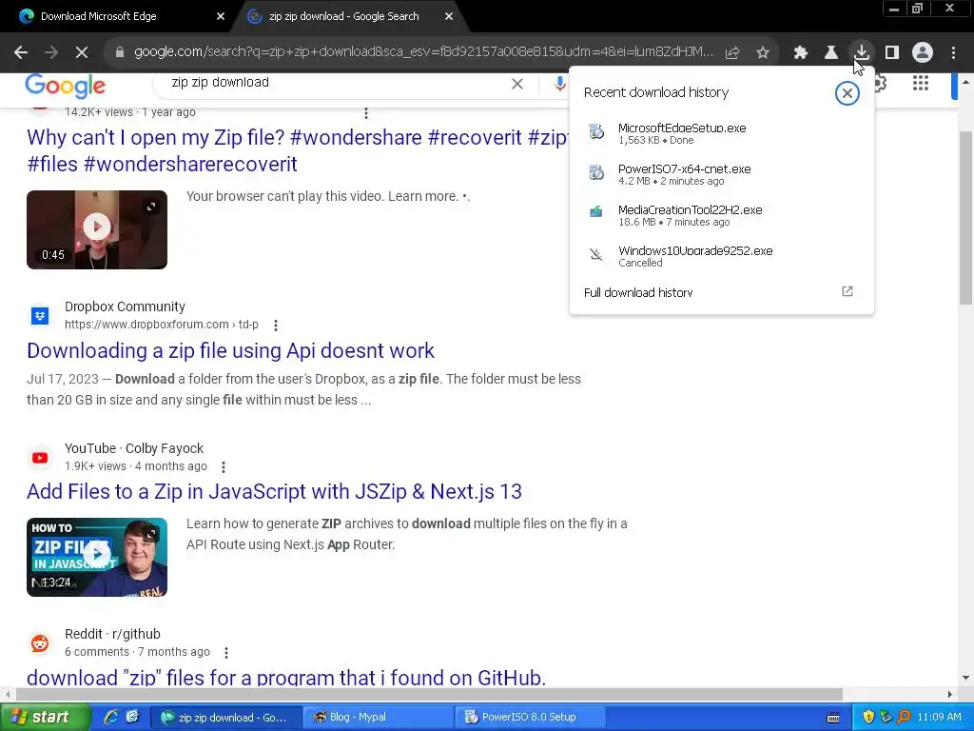The height and width of the screenshot is (731, 974).
Task: Open the profile avatar icon
Action: point(923,53)
